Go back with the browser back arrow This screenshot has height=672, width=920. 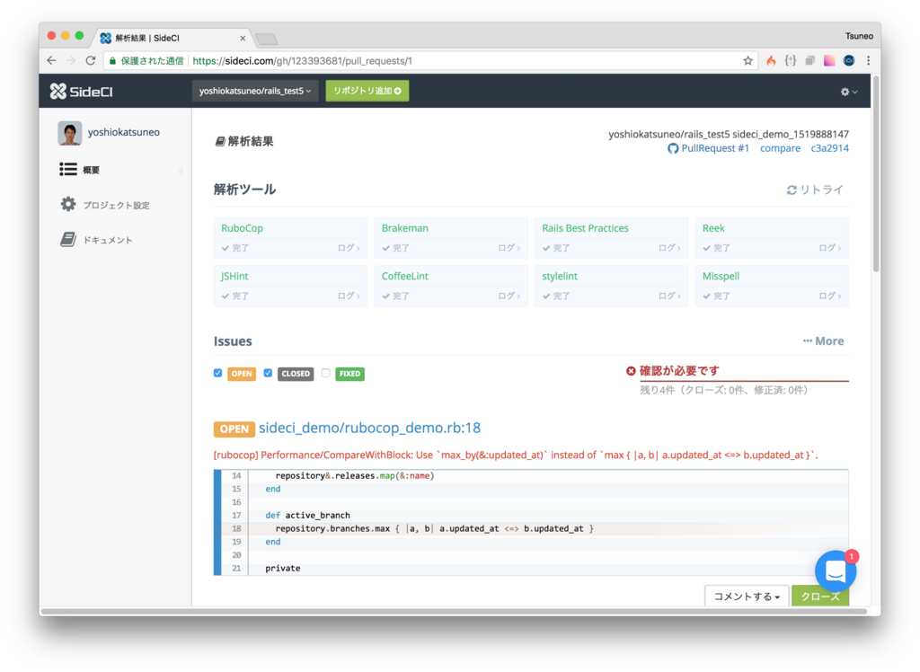(51, 60)
